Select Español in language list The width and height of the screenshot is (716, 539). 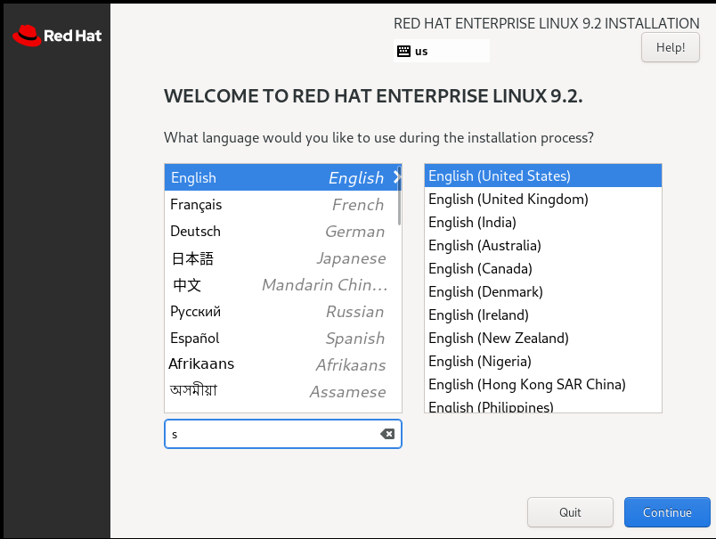coord(276,339)
